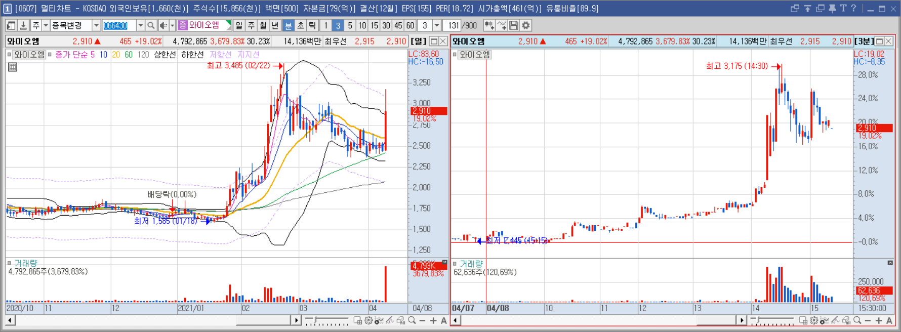Click the add-chart icon with plus sign
Viewport: 901px width, 332px height.
pyautogui.click(x=489, y=25)
